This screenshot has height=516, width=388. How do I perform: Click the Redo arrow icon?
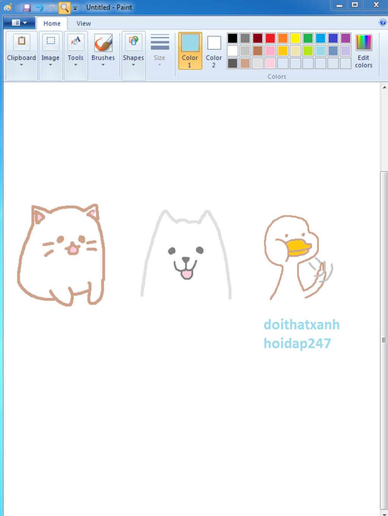[x=52, y=8]
